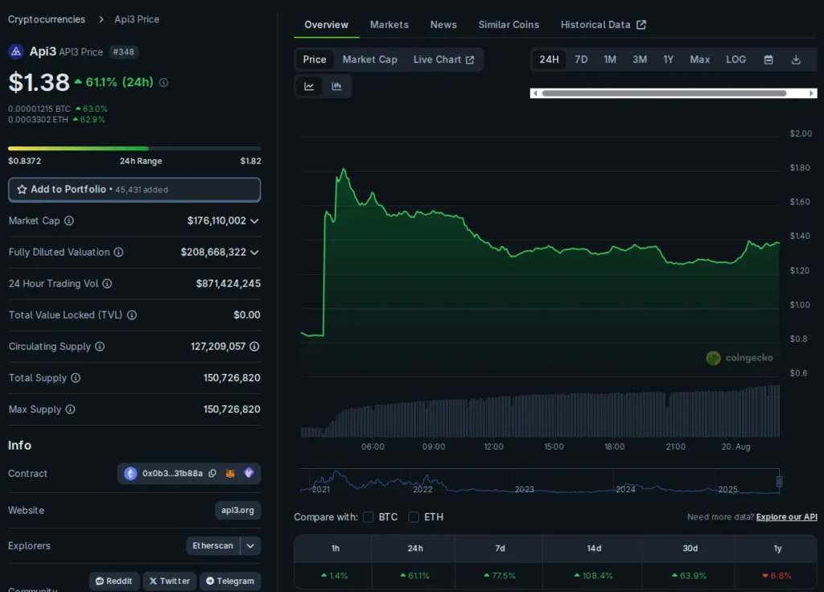Open Live Chart in new window

443,60
